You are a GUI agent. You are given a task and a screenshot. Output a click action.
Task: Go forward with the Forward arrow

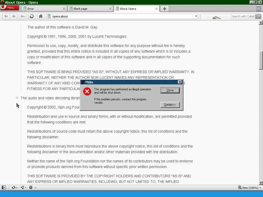tap(14, 16)
